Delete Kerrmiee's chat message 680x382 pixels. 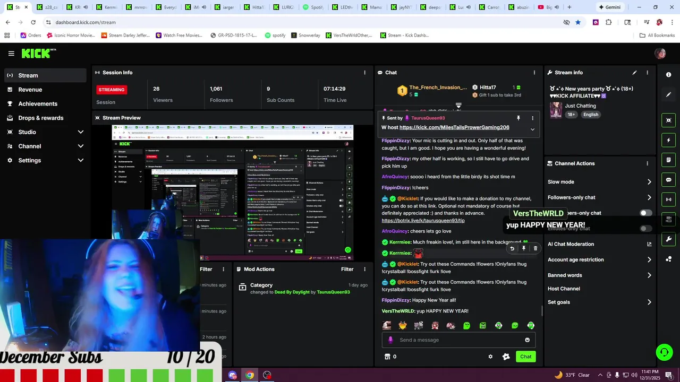pos(535,248)
